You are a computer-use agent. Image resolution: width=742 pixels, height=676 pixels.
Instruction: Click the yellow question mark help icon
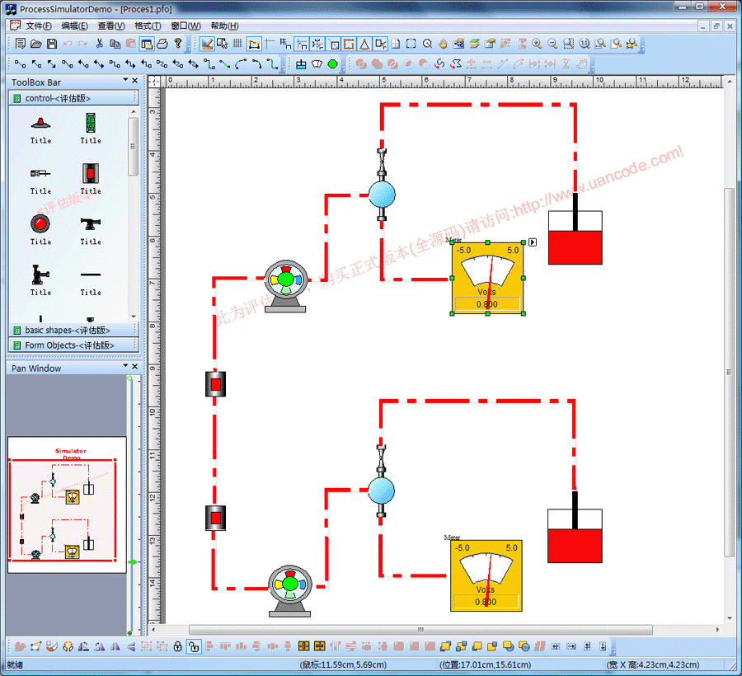(177, 44)
